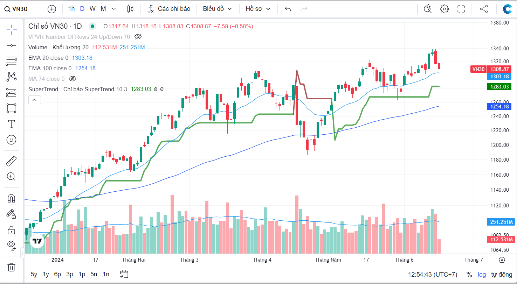The width and height of the screenshot is (517, 284).
Task: Click the 251.251M volume axis label
Action: pos(501,222)
